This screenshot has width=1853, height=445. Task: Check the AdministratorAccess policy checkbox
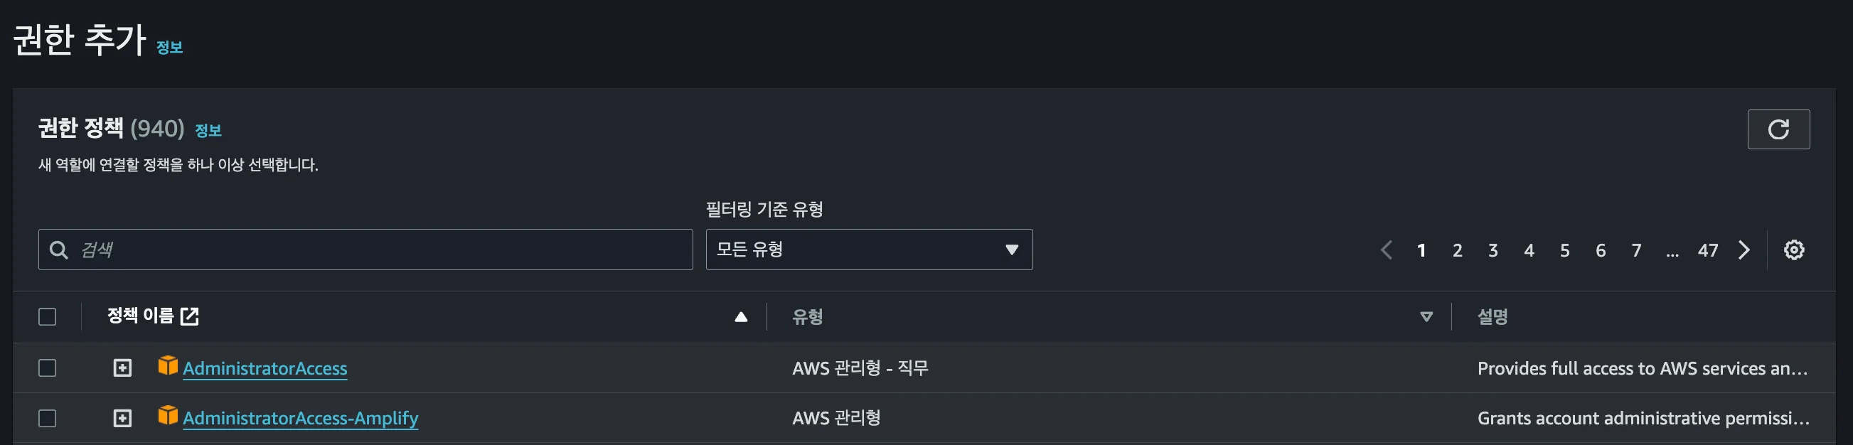(48, 368)
